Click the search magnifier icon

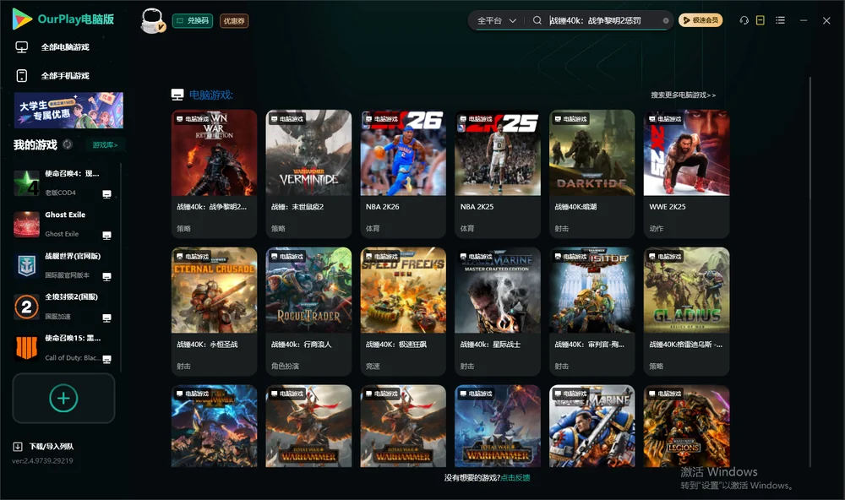pos(537,20)
